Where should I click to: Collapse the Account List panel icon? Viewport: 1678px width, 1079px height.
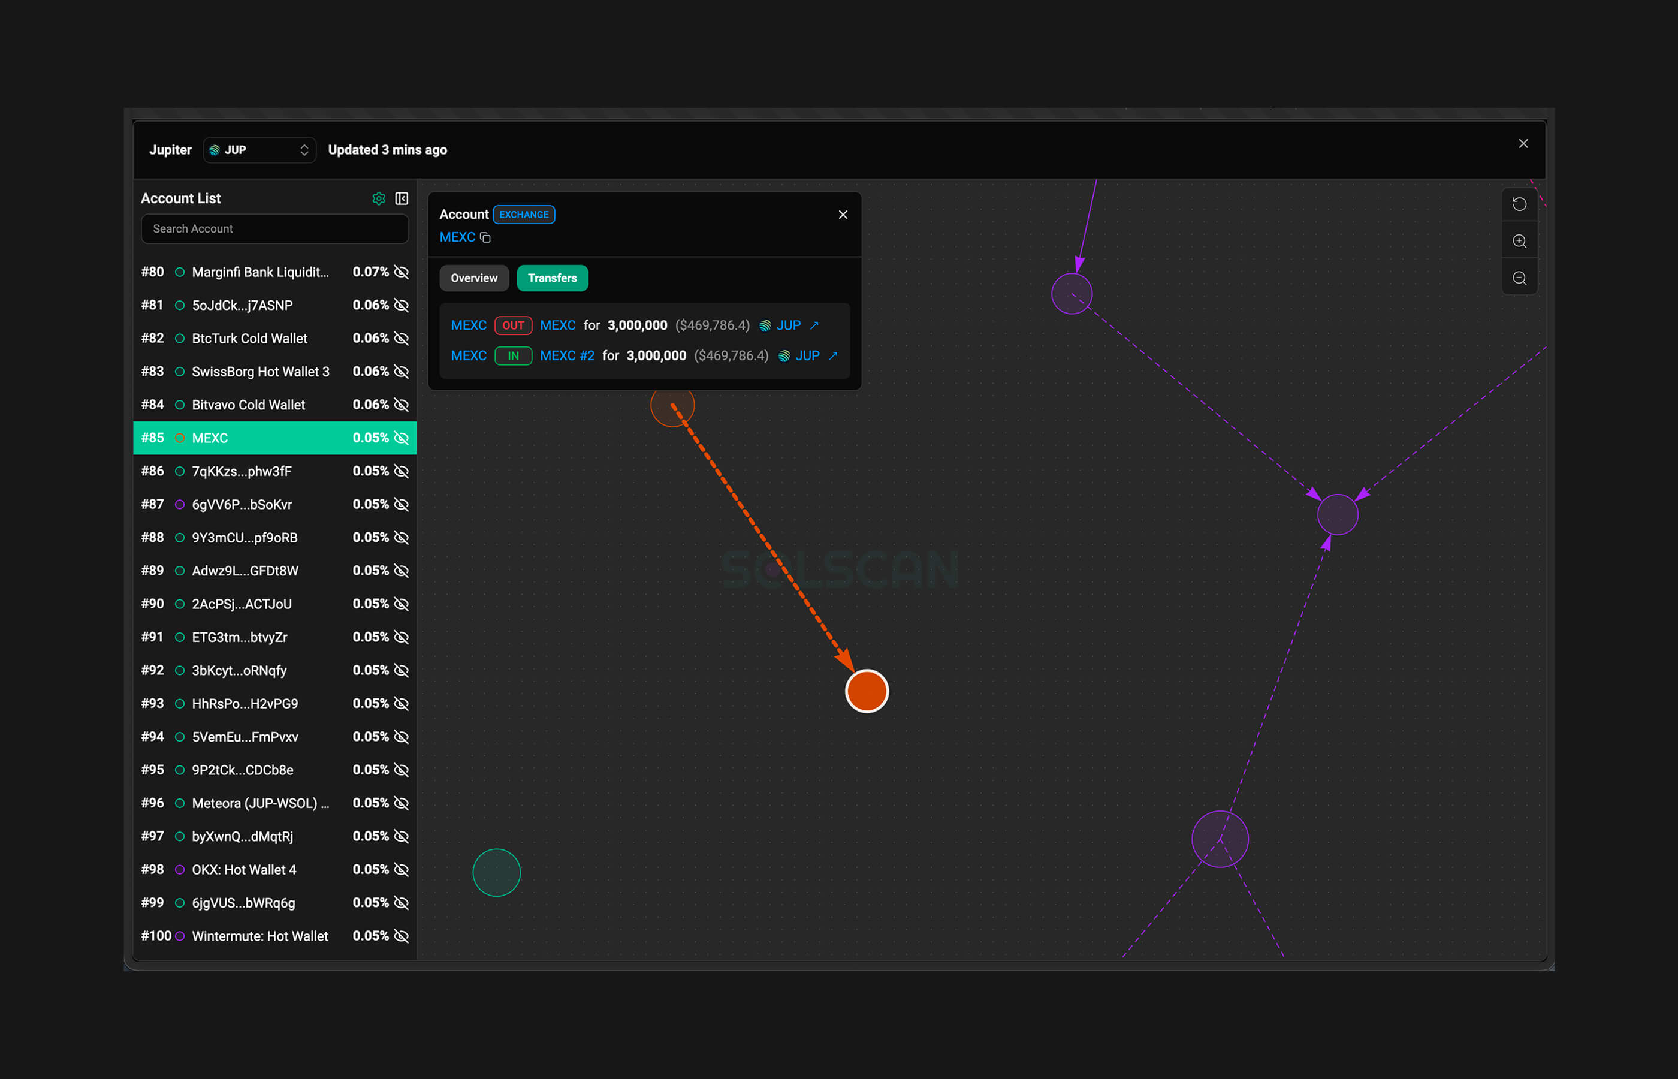(x=402, y=198)
